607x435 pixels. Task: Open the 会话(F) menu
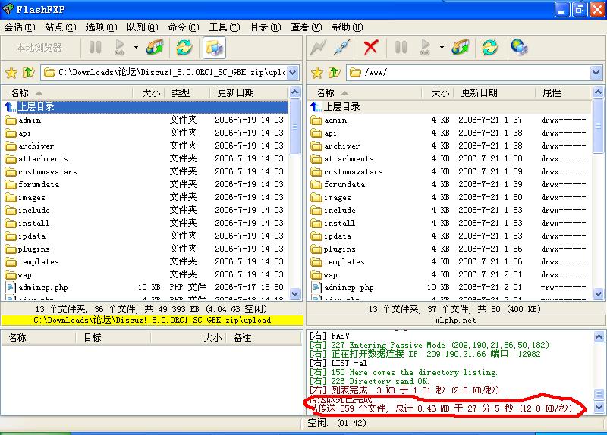20,27
